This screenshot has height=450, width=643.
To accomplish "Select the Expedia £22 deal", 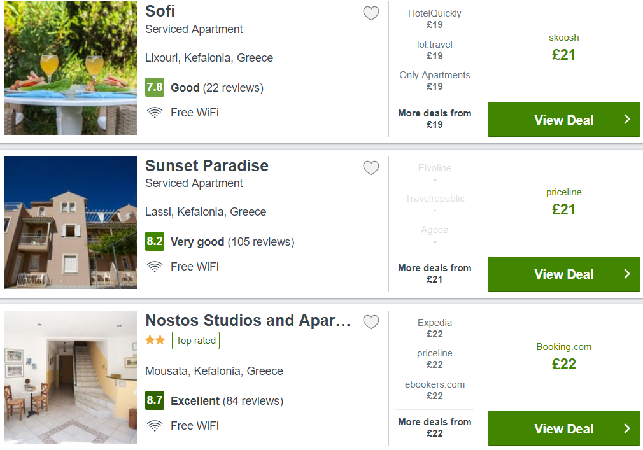I will tap(435, 328).
